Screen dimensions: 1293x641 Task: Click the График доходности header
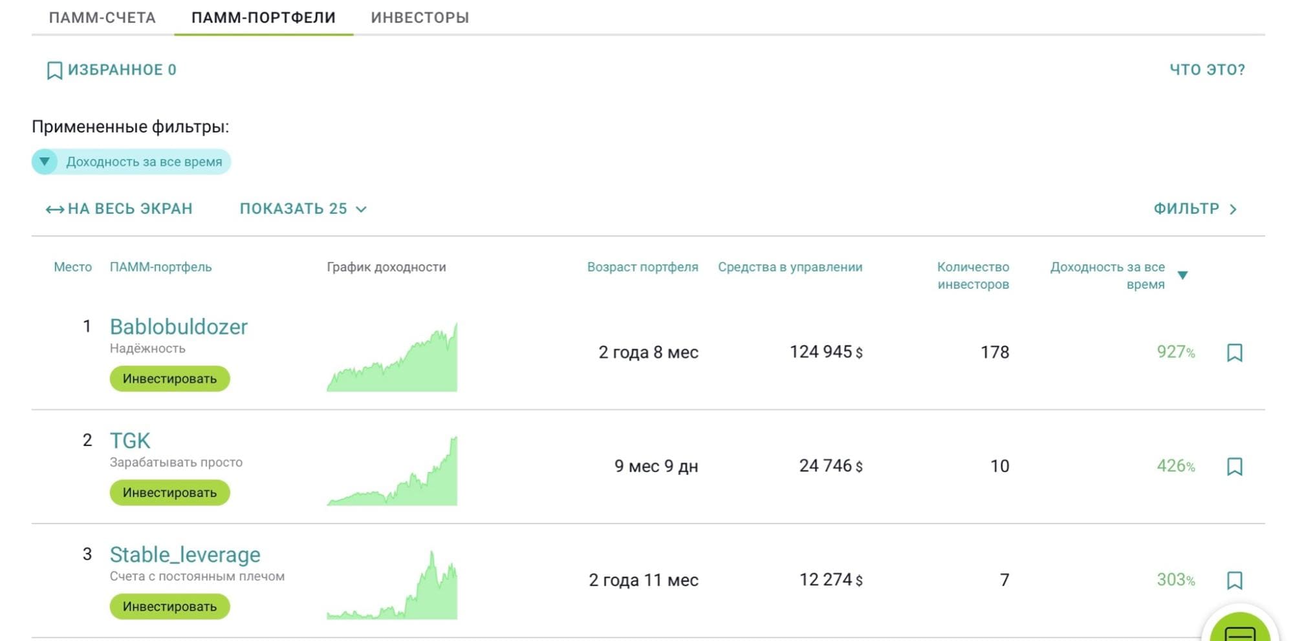(x=386, y=267)
